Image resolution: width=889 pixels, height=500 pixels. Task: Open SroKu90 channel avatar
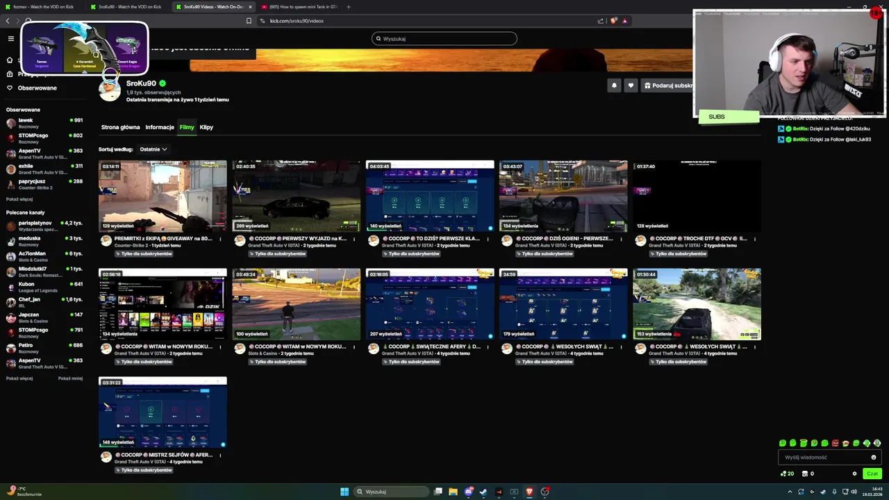(110, 90)
